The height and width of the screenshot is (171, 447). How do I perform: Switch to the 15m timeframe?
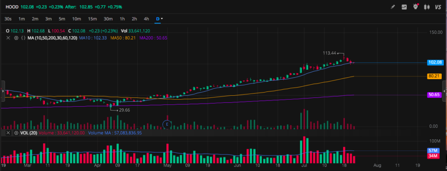point(93,19)
